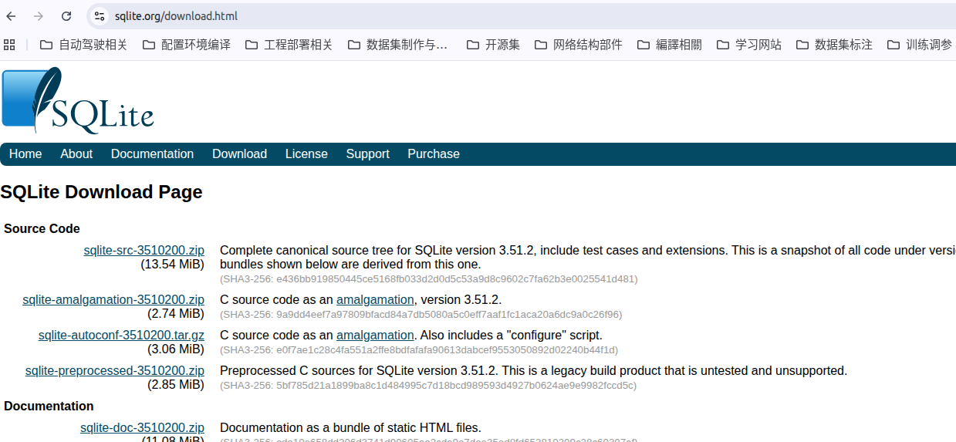
Task: Go forward in browser history
Action: pyautogui.click(x=39, y=16)
